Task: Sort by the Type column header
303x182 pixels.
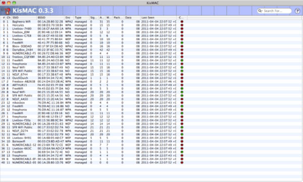Action: coord(81,18)
